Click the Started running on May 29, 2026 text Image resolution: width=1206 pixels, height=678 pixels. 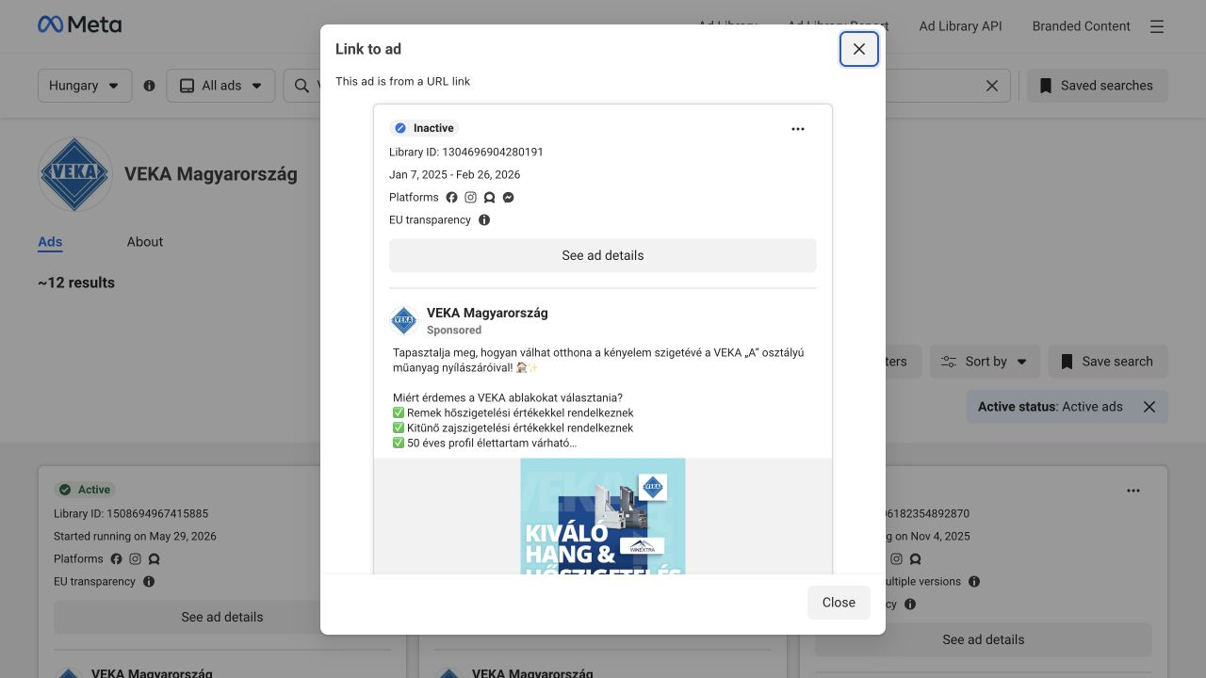coord(135,536)
